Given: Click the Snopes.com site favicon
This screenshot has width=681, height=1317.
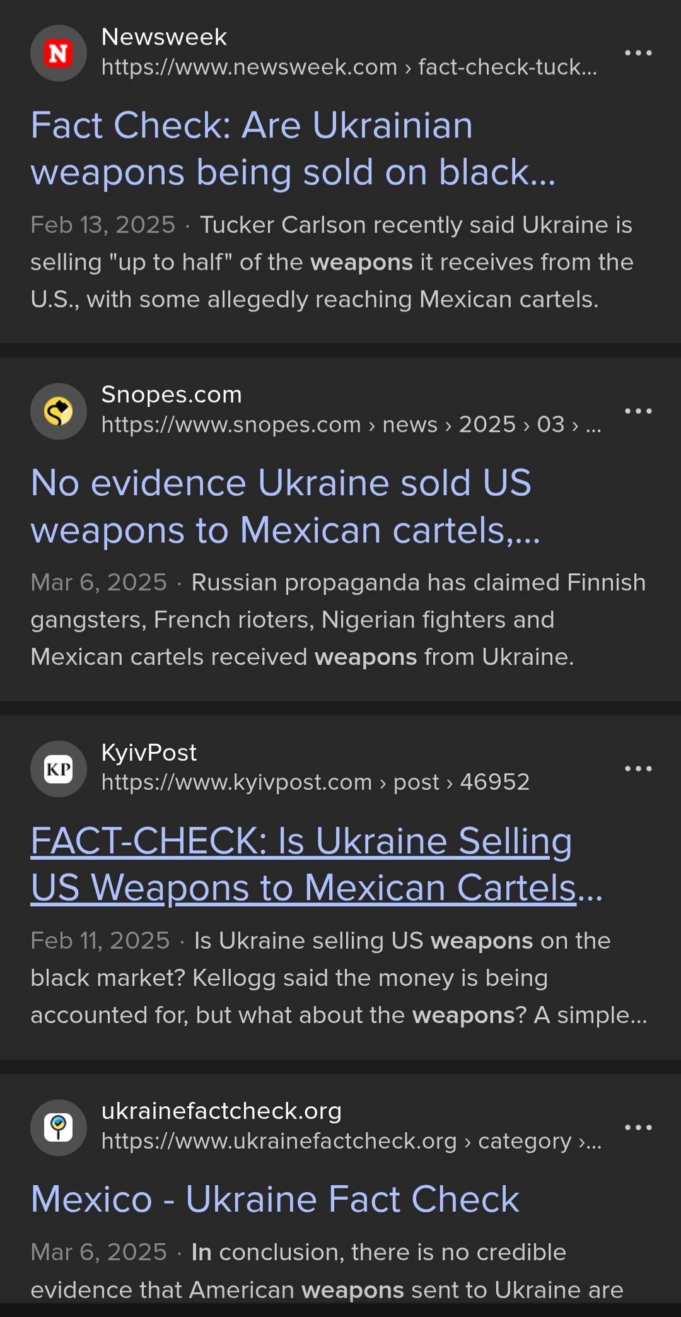Looking at the screenshot, I should 59,411.
